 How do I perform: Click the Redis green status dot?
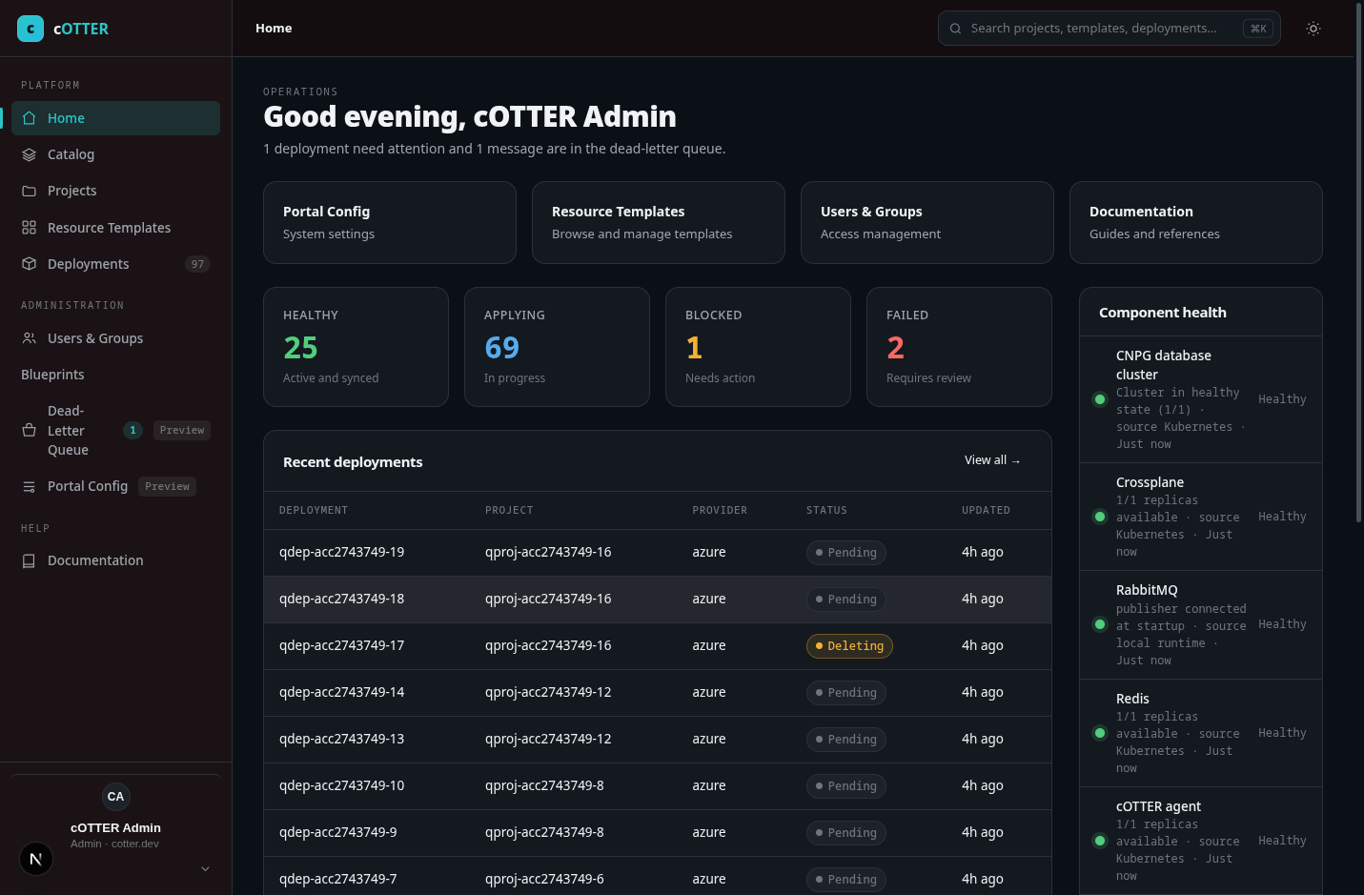(1099, 733)
